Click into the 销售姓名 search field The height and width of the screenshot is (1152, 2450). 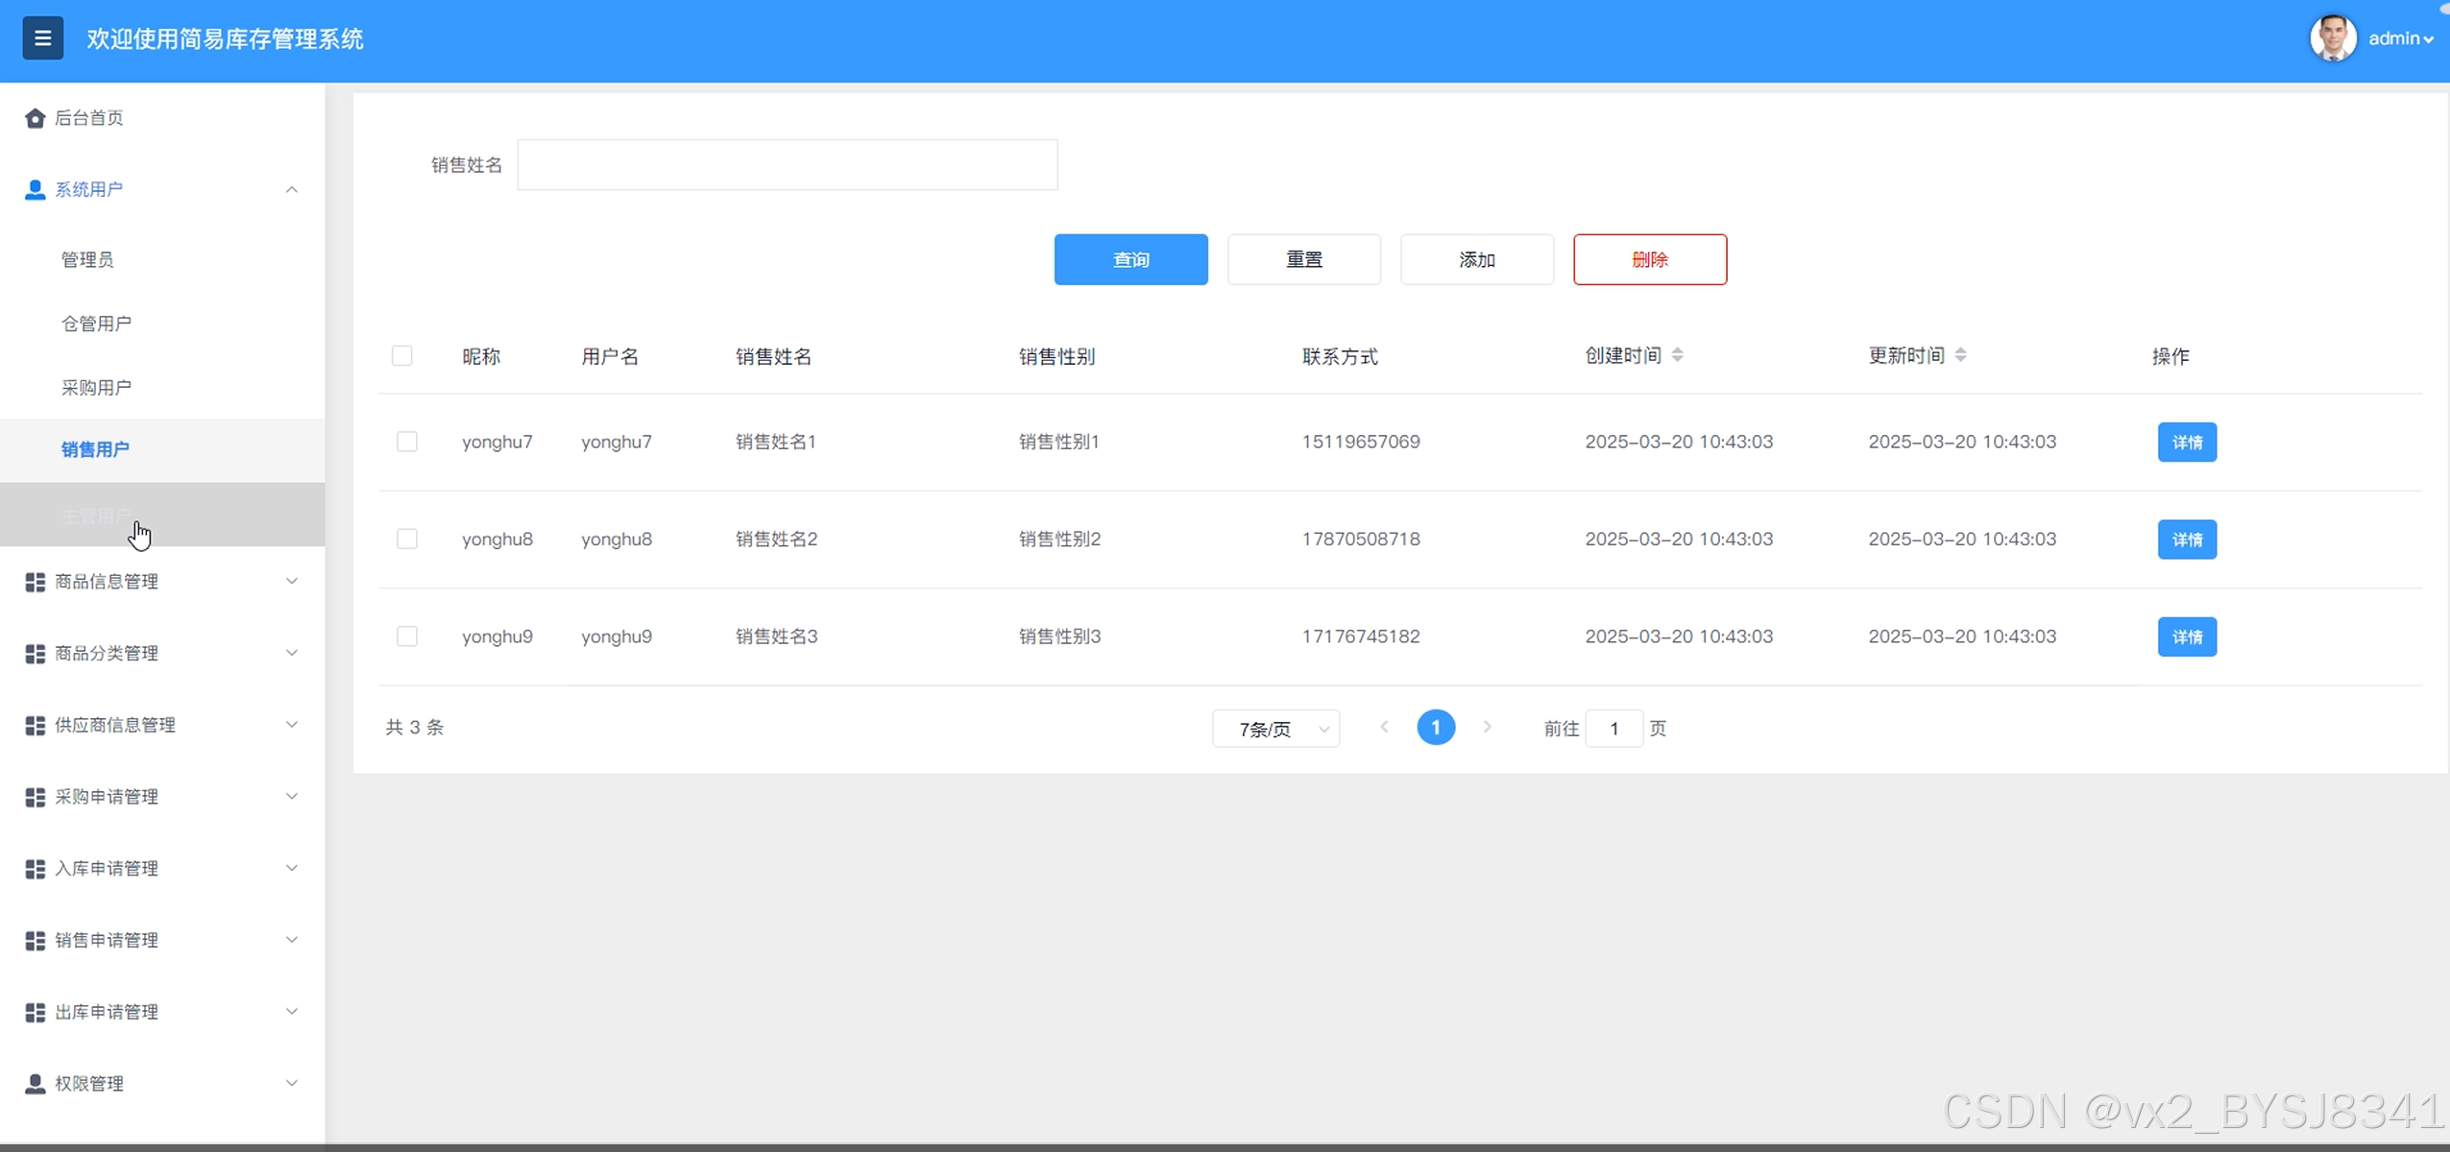[x=787, y=165]
